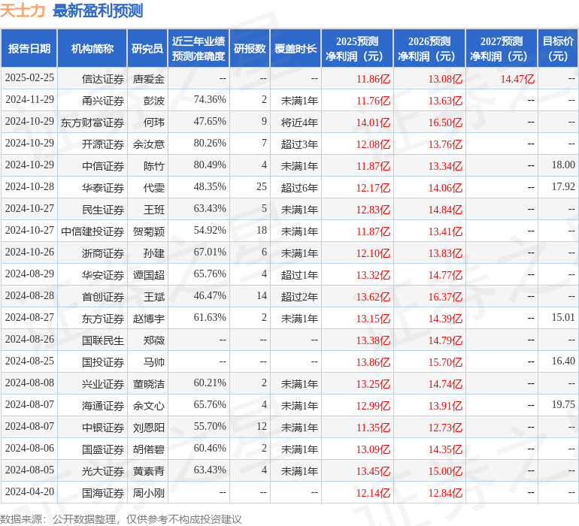Click 东方财富证券 institution name
This screenshot has width=579, height=526.
(92, 122)
